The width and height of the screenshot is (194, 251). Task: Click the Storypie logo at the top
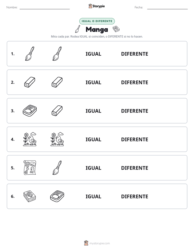coord(97,6)
